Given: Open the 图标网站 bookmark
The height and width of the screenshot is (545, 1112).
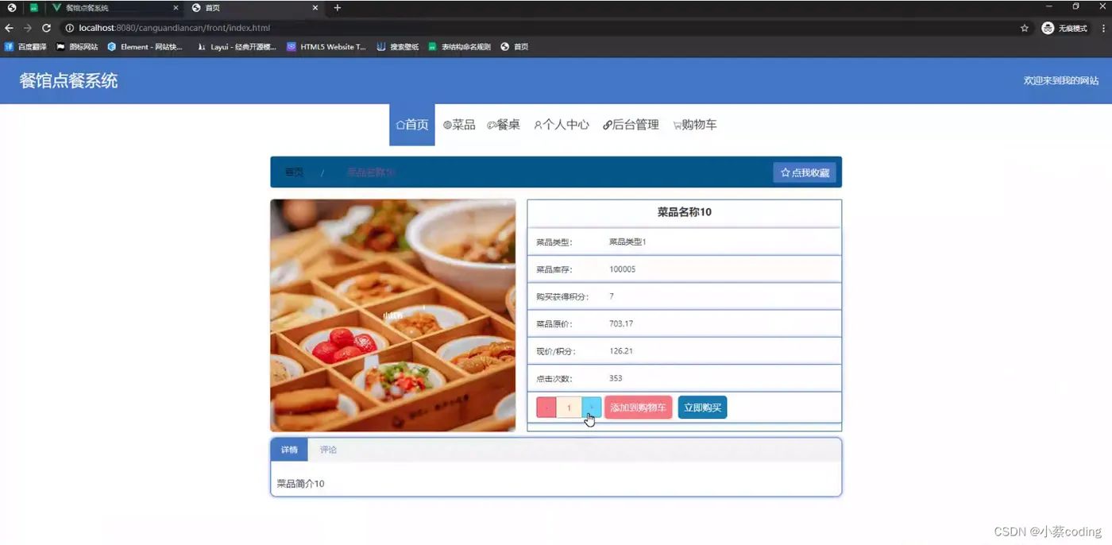Looking at the screenshot, I should tap(77, 47).
